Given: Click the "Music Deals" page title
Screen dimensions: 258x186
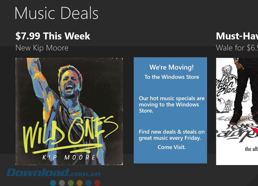Looking at the screenshot, I should (x=56, y=13).
